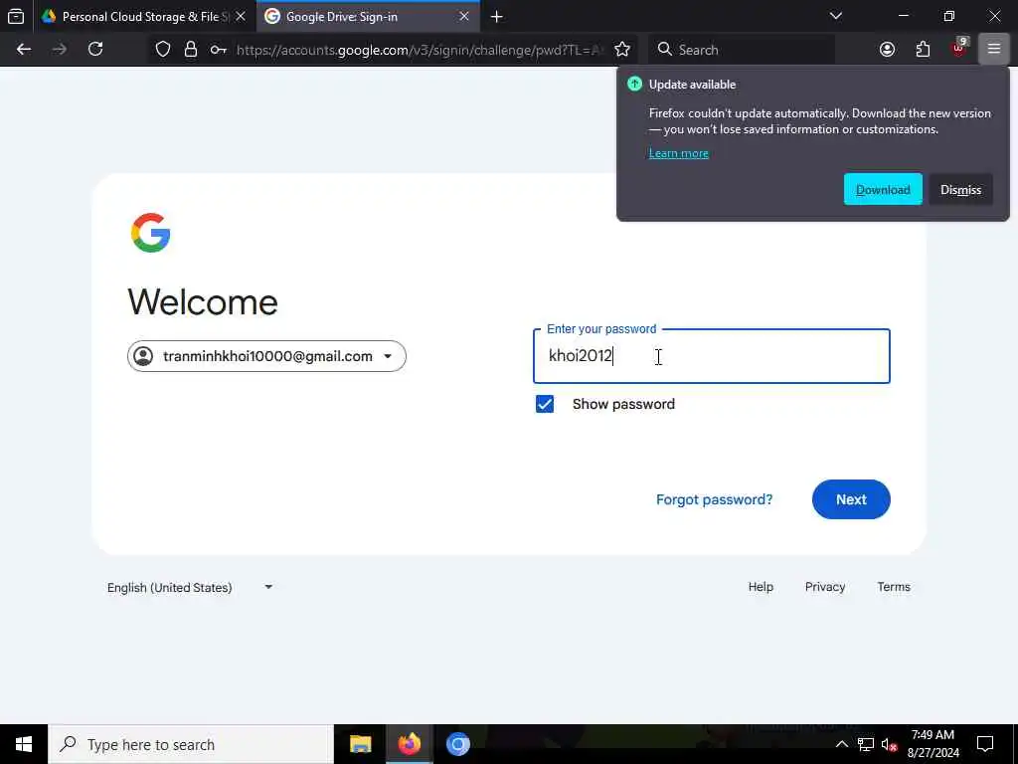The width and height of the screenshot is (1018, 764).
Task: Restore down the Firefox window
Action: pos(949,16)
